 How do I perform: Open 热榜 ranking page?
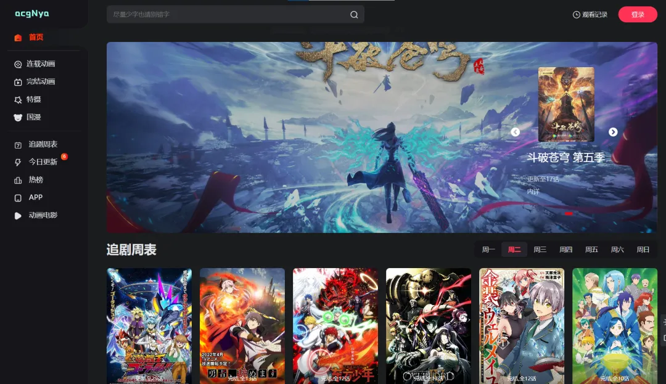36,180
